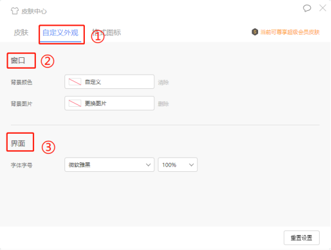
Task: Click 删除 next to background image
Action: coord(163,104)
